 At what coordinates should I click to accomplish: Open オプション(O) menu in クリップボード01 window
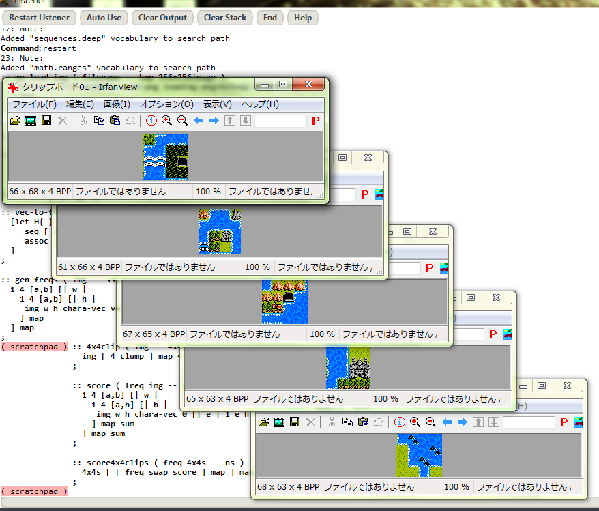click(166, 104)
